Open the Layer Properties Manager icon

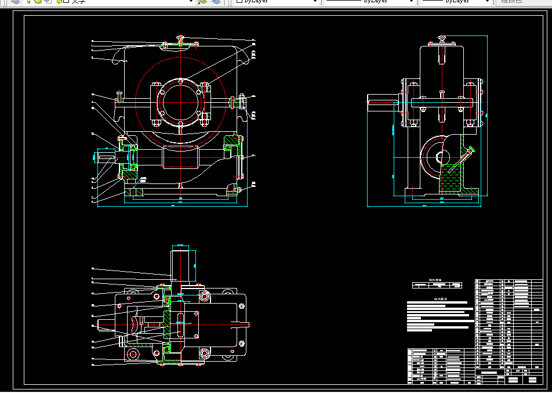tap(15, 1)
